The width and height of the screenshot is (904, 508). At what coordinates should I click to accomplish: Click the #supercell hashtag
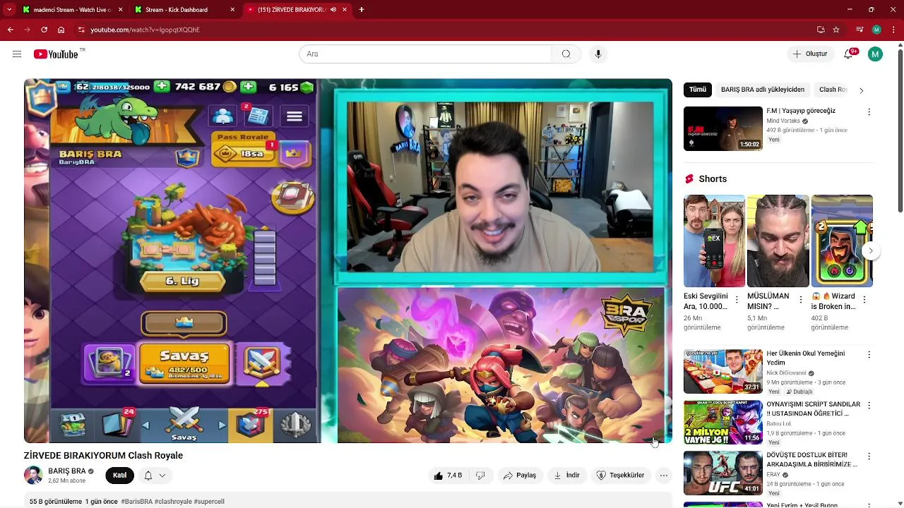pos(209,502)
